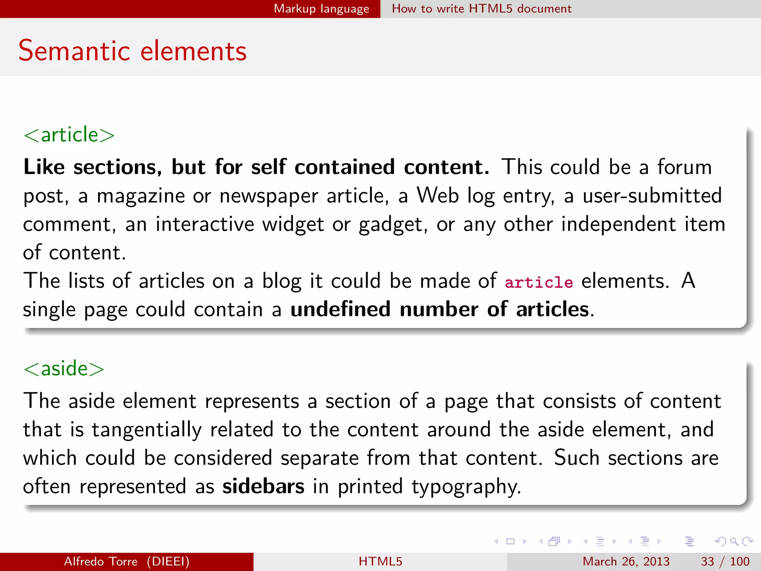Image resolution: width=761 pixels, height=571 pixels.
Task: Click author Alfredo Torre (DIEEI) in footer
Action: pyautogui.click(x=127, y=561)
